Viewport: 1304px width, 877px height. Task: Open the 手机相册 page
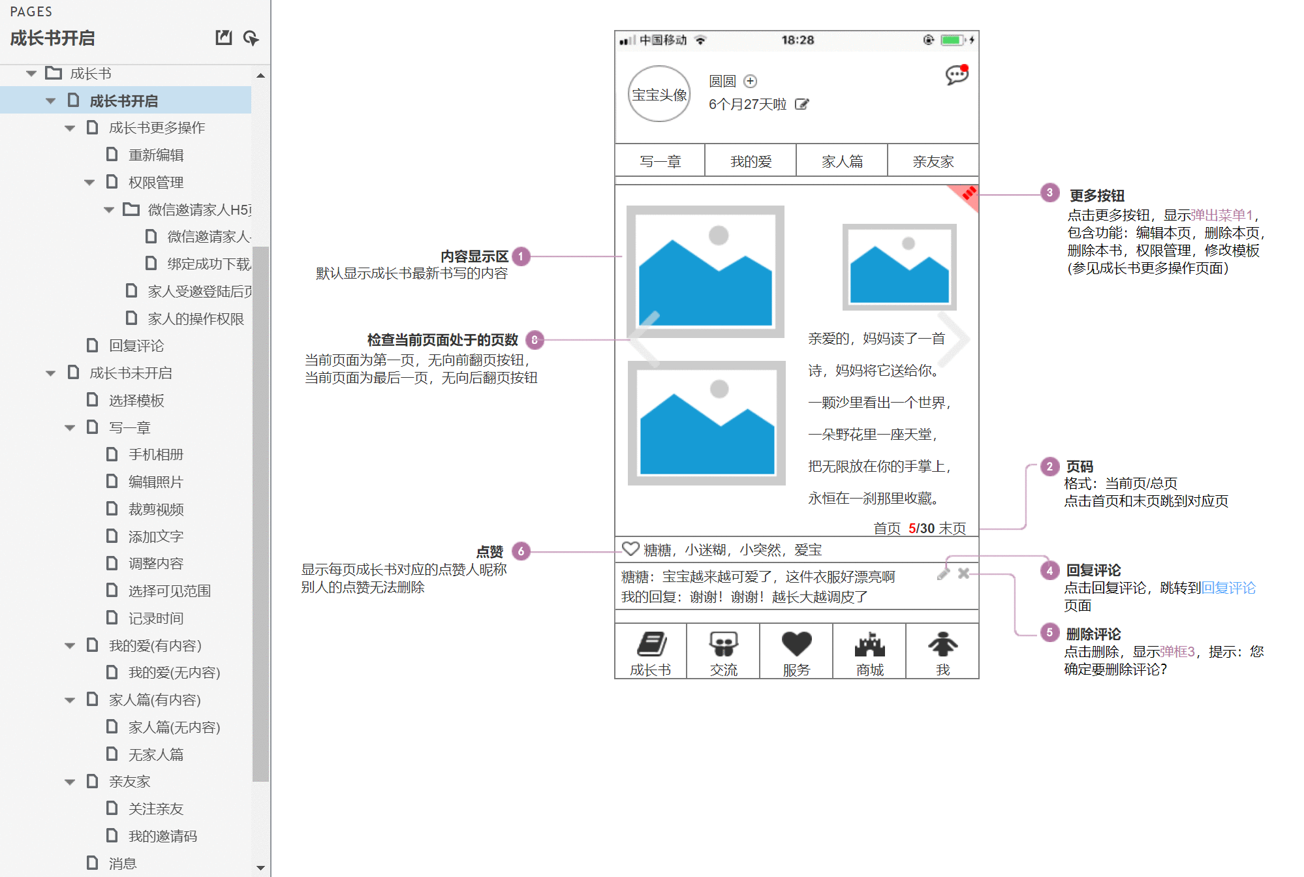click(x=156, y=455)
